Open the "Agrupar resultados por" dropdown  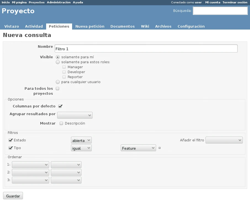click(x=75, y=115)
